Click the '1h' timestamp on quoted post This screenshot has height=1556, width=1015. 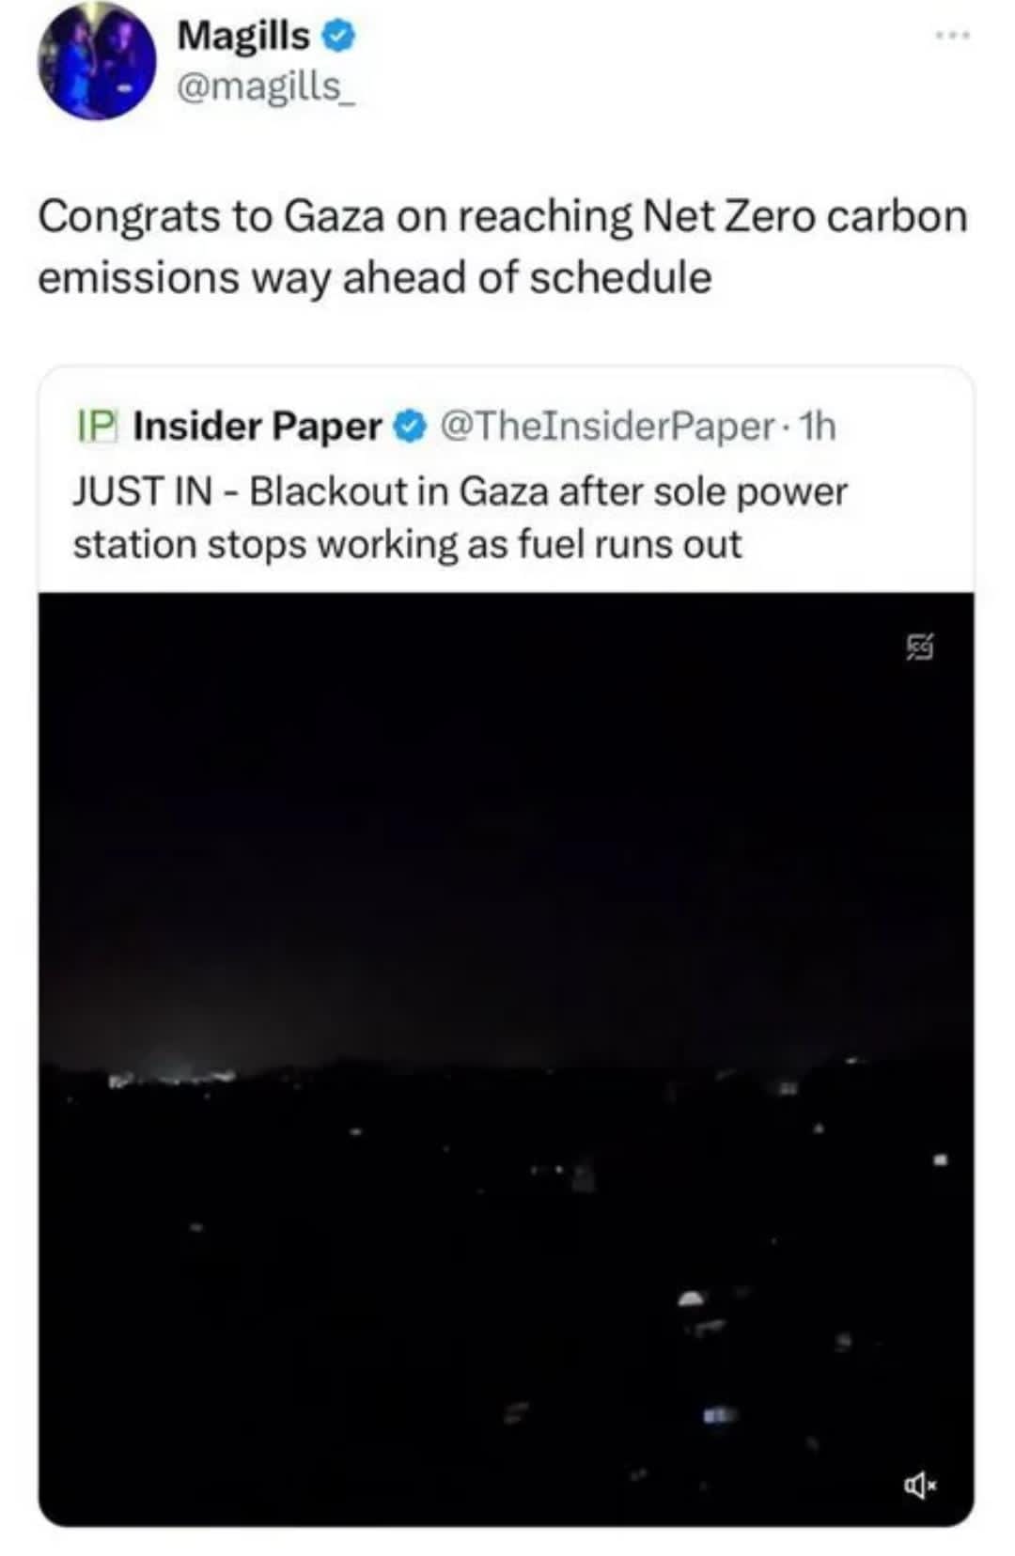click(x=816, y=426)
